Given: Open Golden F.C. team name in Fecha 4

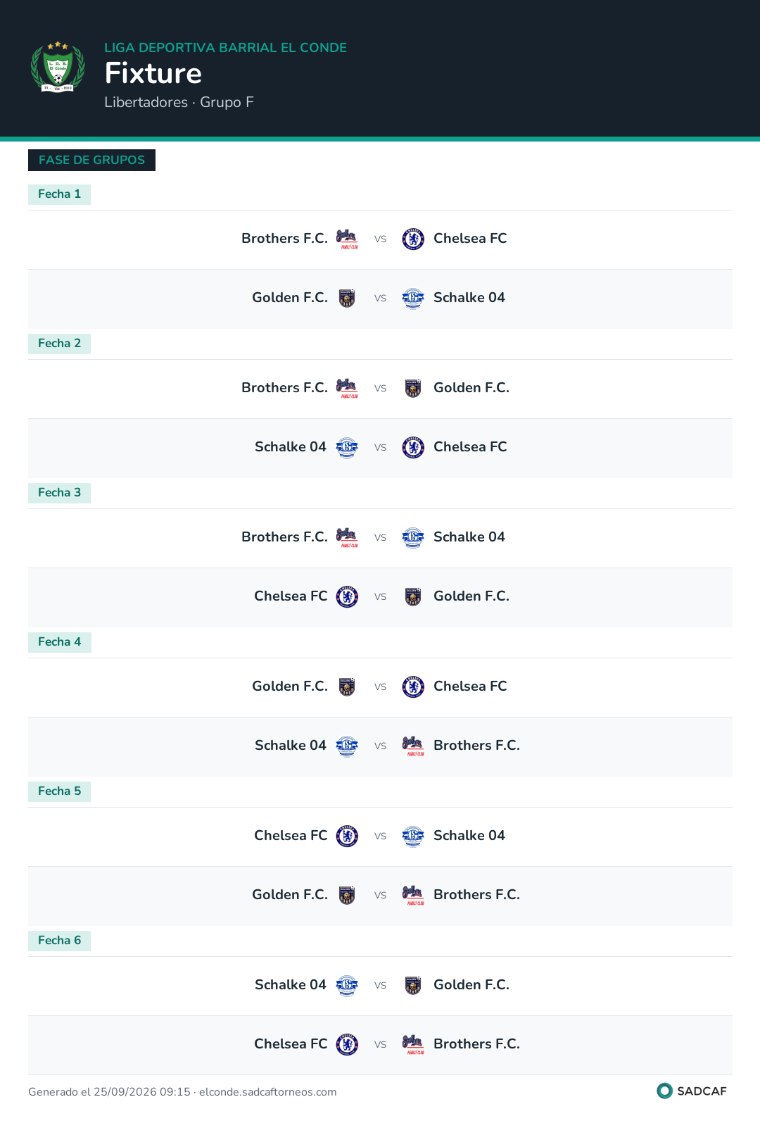Looking at the screenshot, I should 290,687.
